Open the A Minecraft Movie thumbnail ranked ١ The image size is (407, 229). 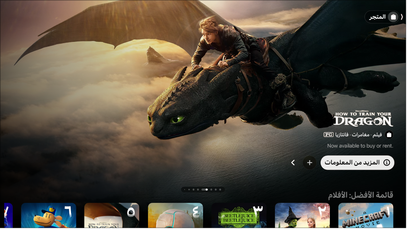coord(365,216)
